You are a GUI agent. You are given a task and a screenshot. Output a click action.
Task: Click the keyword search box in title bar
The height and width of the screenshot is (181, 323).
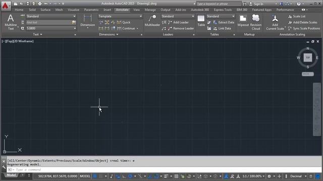pos(219,4)
